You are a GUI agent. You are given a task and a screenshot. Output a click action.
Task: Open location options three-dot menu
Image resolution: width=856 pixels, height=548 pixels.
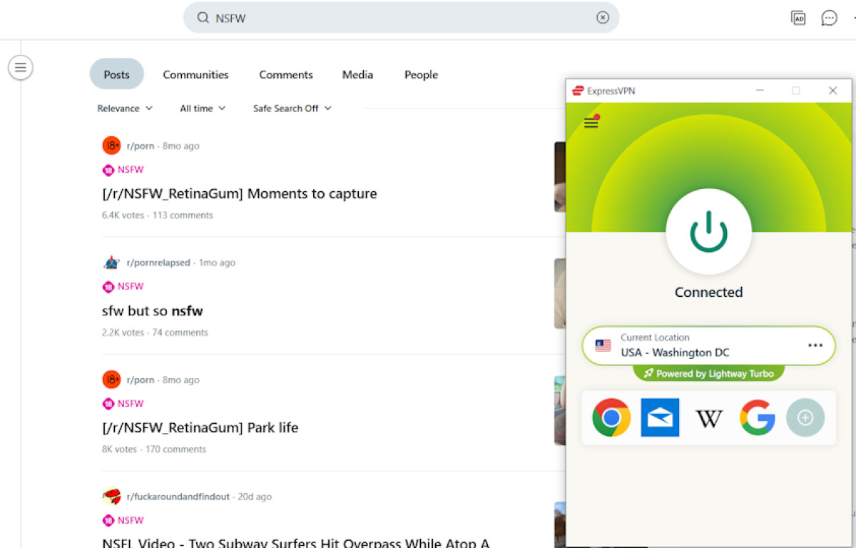[x=815, y=345]
